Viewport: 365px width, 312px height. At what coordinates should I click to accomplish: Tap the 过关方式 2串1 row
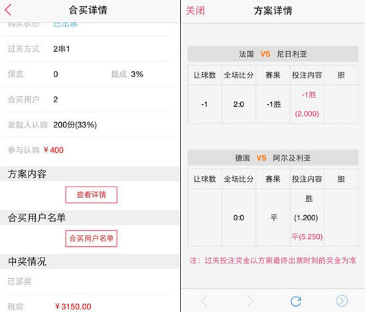tap(88, 49)
